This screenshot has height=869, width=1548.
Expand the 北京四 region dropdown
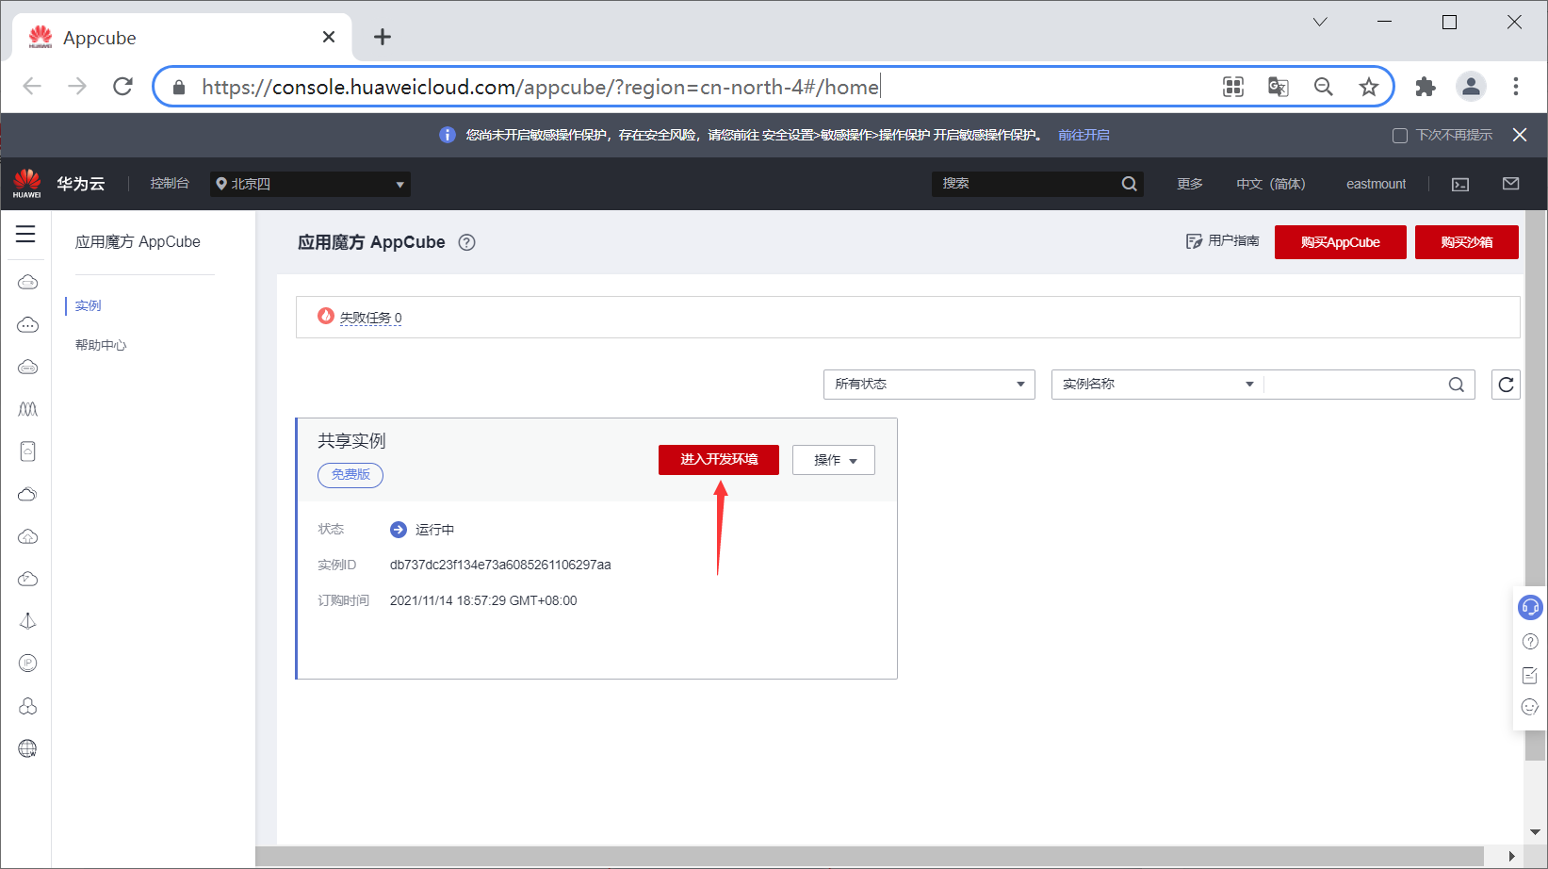click(x=310, y=184)
